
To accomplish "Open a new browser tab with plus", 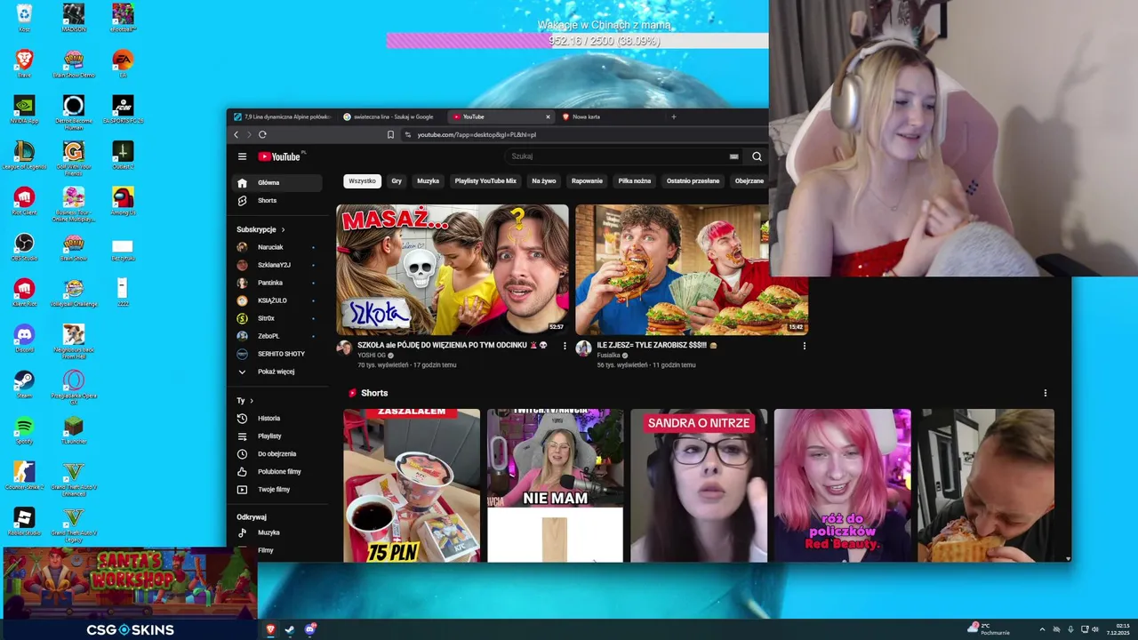I will coord(673,116).
